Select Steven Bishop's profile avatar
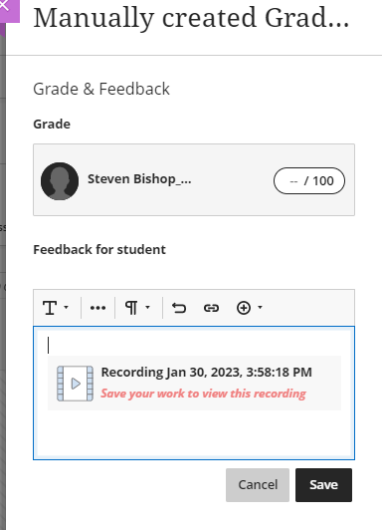382x530 pixels. coord(60,181)
